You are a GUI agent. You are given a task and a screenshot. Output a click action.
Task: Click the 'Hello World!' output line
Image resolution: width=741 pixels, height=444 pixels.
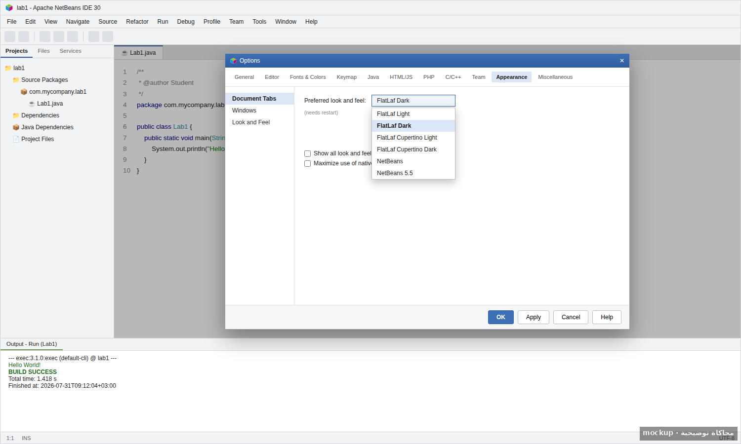[24, 365]
